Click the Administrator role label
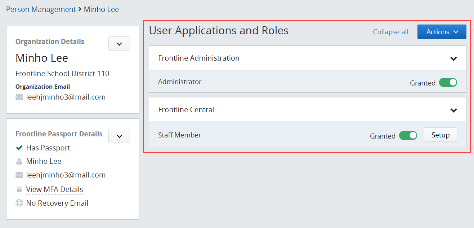Screen dimensions: 474x228 (x=180, y=82)
